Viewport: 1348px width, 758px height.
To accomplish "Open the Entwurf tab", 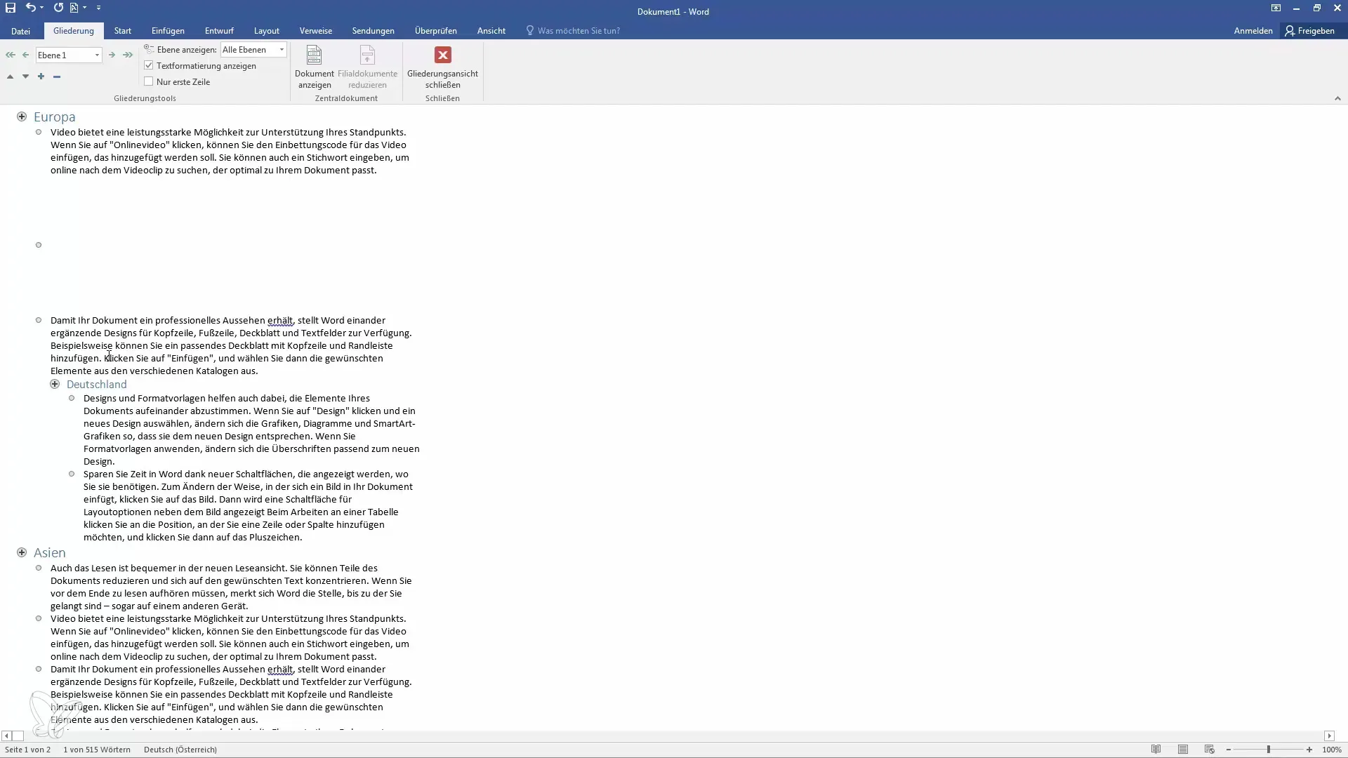I will click(219, 31).
